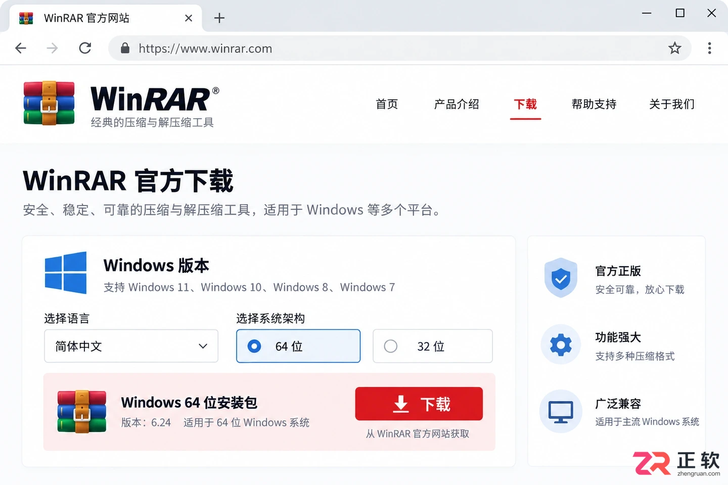This screenshot has width=728, height=485.
Task: Go back with the browser back arrow
Action: tap(21, 48)
